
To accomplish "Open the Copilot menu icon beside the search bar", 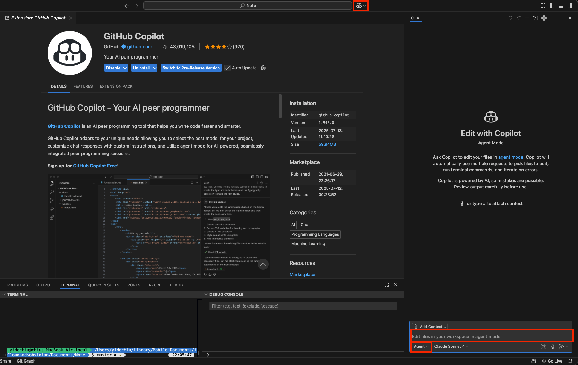I will [x=361, y=6].
